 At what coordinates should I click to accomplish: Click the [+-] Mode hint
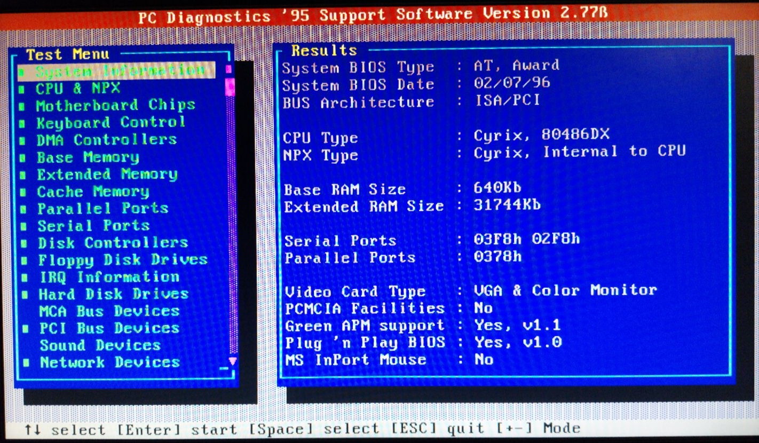pyautogui.click(x=538, y=428)
